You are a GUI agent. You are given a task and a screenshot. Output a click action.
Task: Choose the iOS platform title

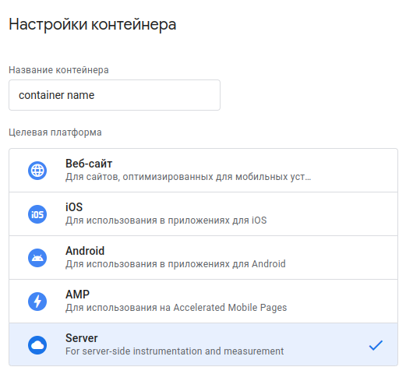pos(74,207)
